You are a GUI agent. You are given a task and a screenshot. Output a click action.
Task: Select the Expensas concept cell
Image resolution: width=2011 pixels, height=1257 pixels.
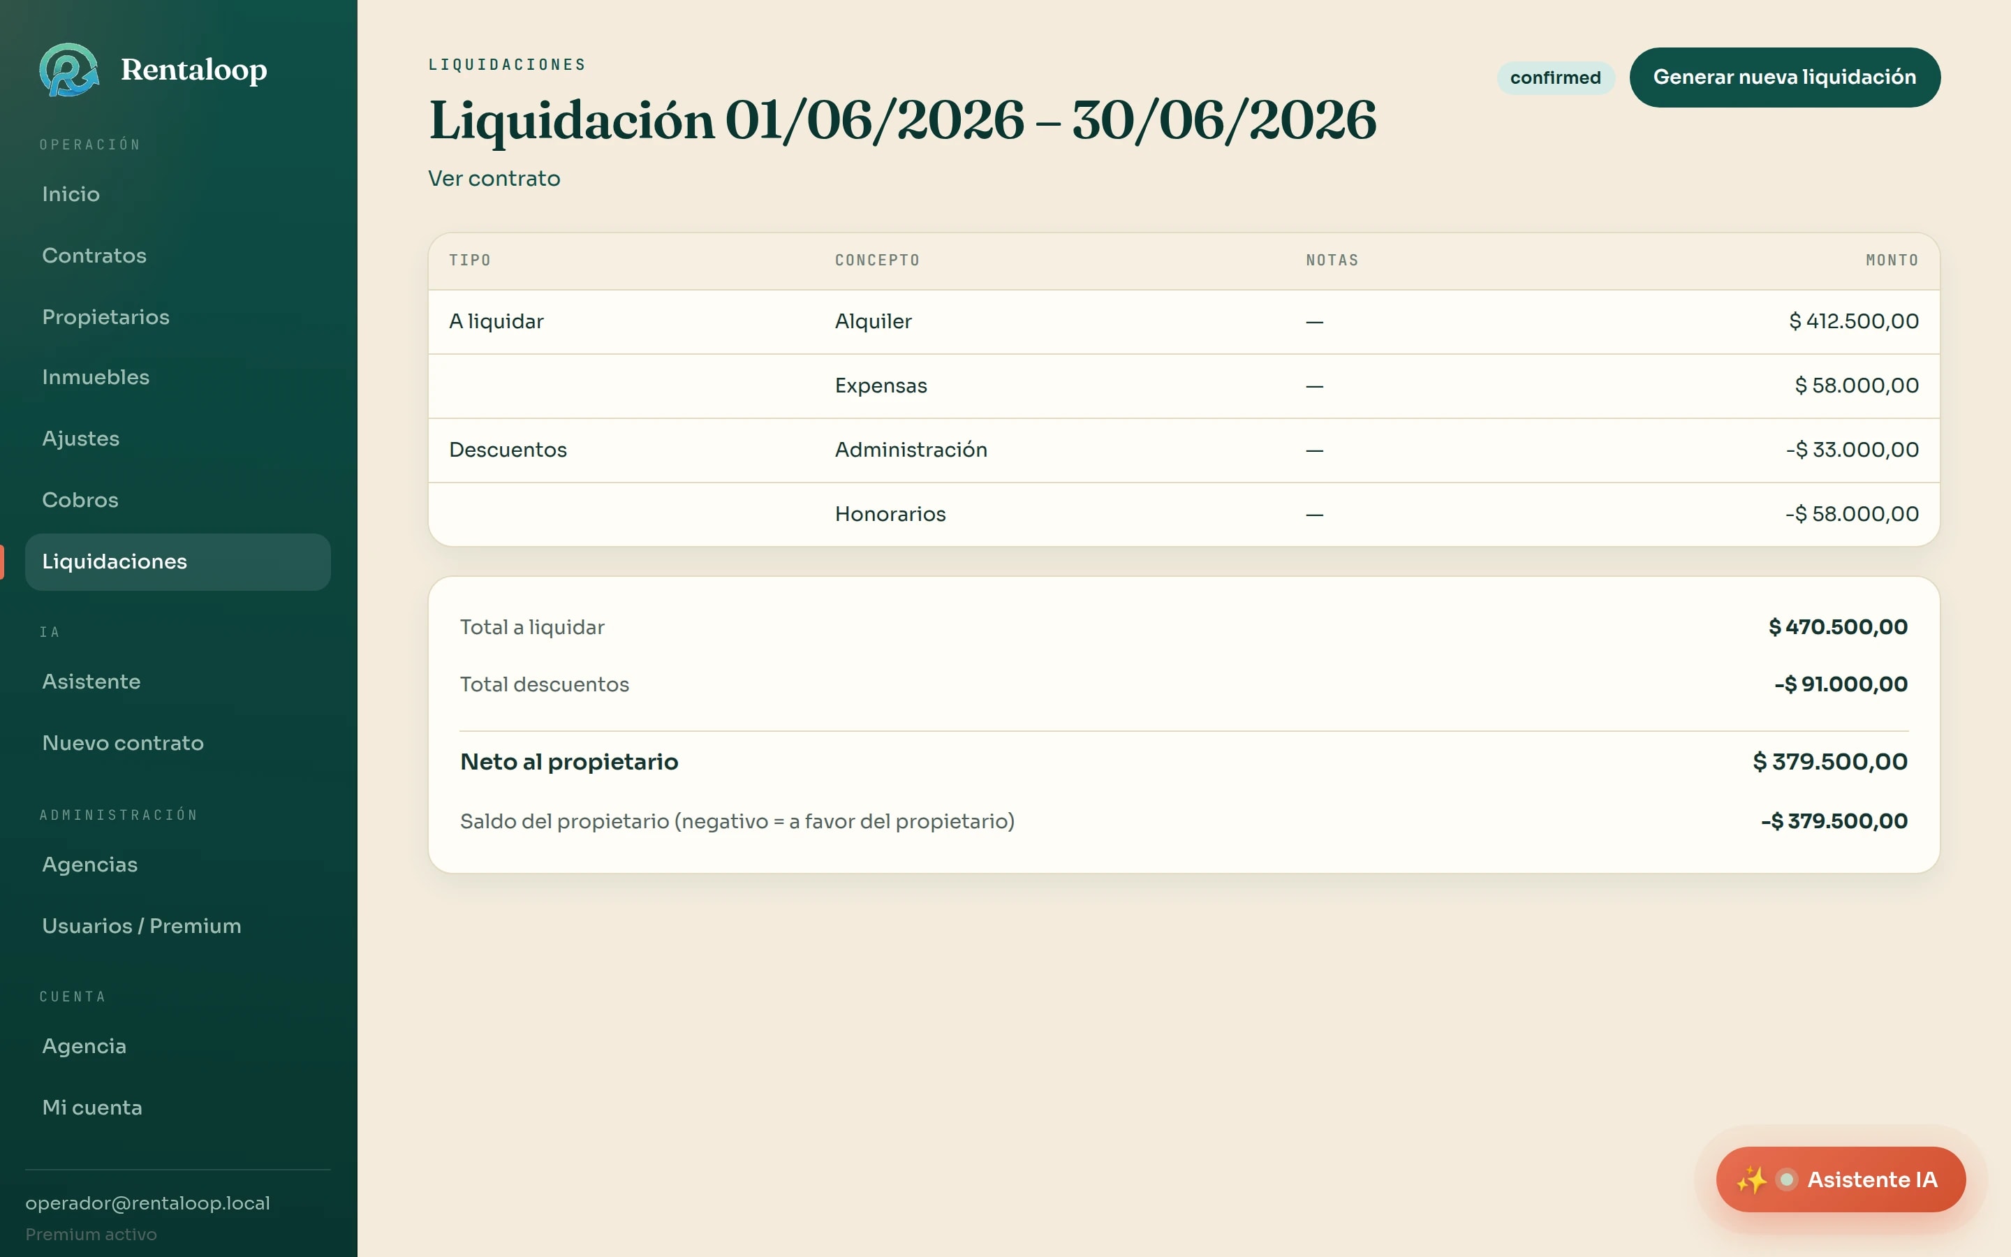pos(880,385)
